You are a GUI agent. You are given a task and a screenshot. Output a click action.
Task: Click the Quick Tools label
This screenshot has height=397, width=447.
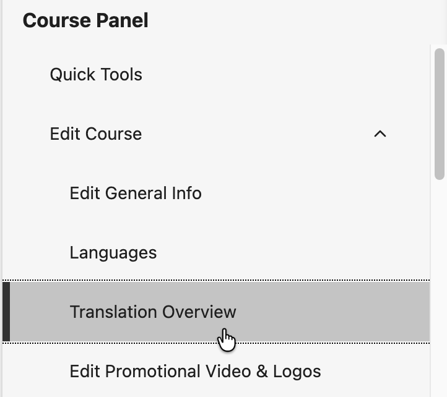point(96,74)
